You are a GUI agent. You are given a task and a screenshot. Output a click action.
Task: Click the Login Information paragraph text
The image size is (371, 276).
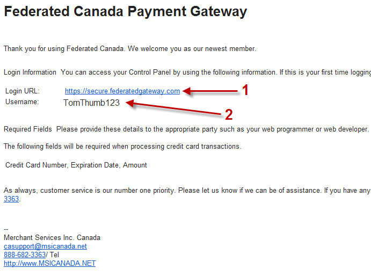tap(187, 72)
